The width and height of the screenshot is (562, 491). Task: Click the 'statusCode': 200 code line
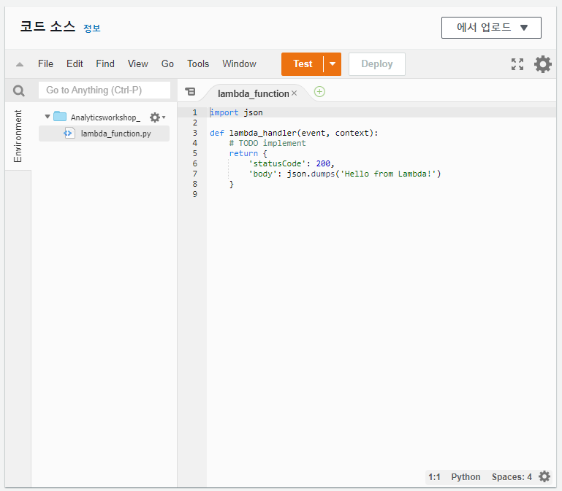pos(292,163)
